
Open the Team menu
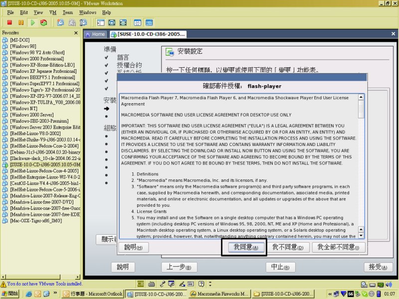pos(68,12)
